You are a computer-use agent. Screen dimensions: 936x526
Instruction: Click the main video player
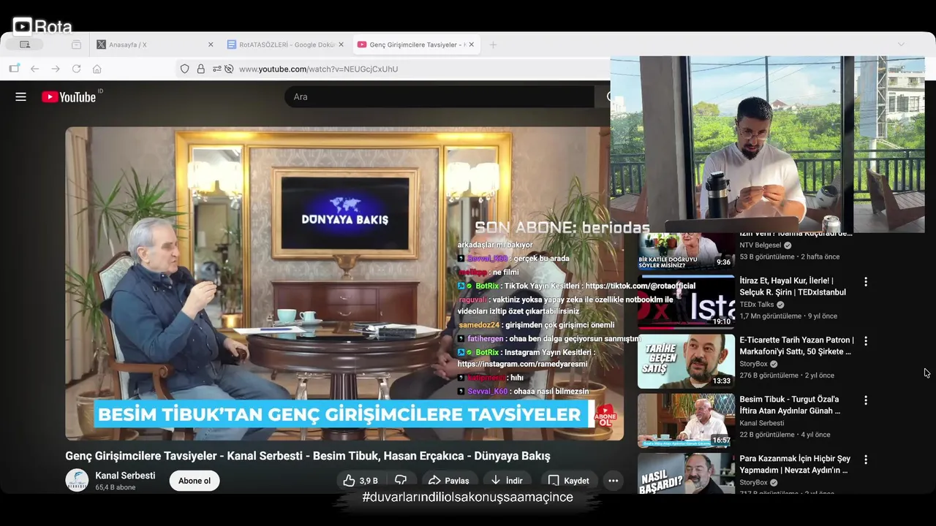pyautogui.click(x=344, y=283)
